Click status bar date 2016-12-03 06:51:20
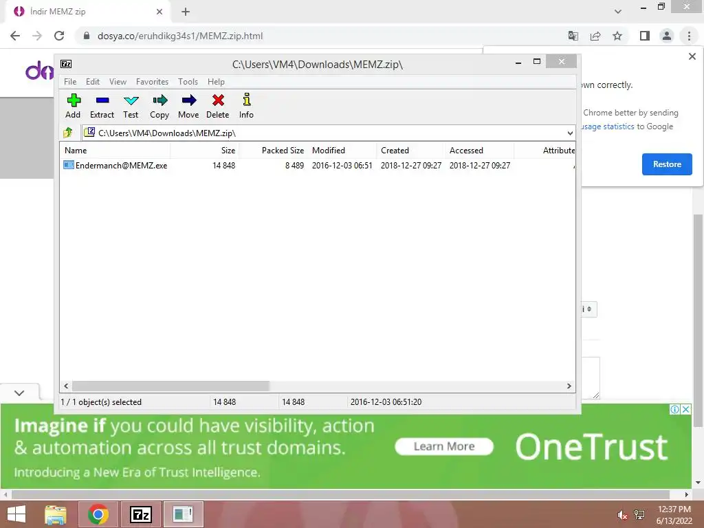The height and width of the screenshot is (528, 704). 386,401
